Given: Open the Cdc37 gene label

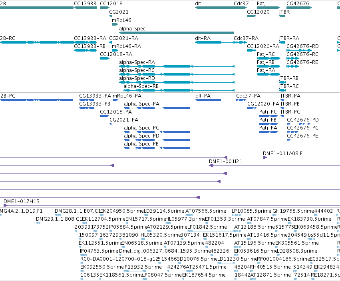Looking at the screenshot, I should (x=241, y=4).
